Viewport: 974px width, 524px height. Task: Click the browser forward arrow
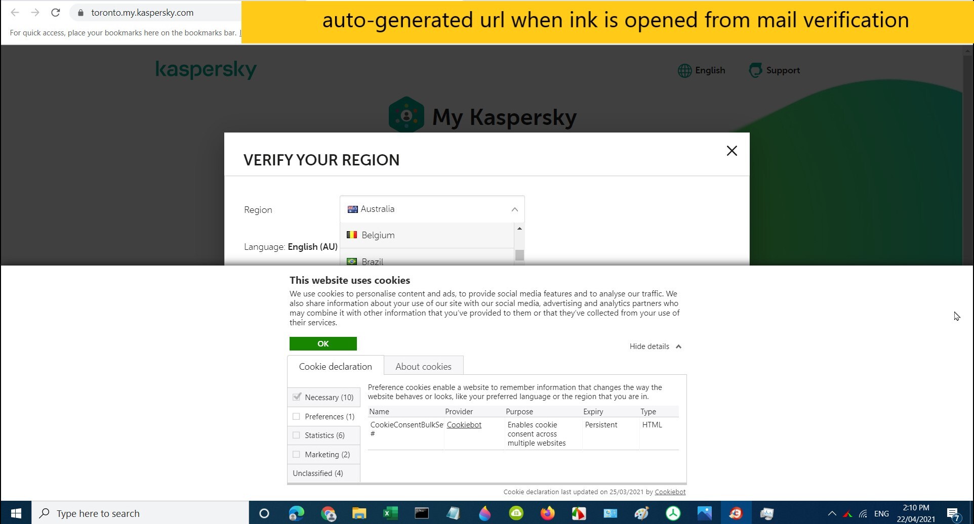[x=35, y=13]
